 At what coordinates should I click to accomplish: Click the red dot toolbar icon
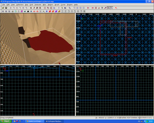[116, 8]
